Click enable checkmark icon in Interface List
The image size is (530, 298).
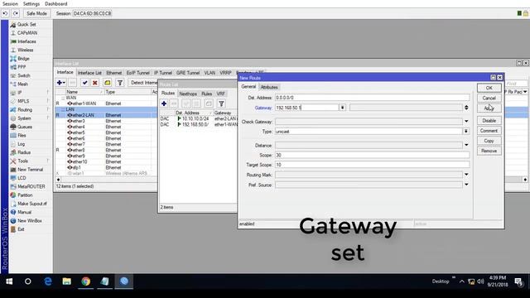pyautogui.click(x=84, y=83)
